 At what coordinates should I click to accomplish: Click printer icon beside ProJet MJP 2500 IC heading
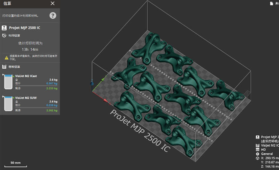(4, 28)
